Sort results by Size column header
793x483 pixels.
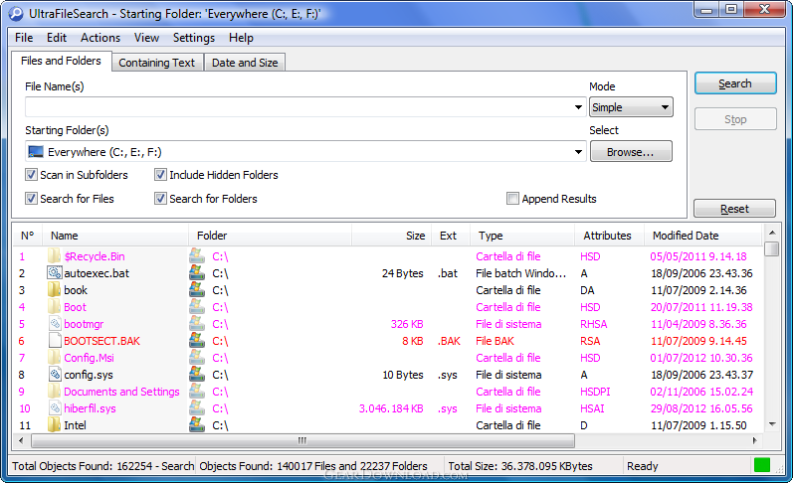click(x=391, y=236)
